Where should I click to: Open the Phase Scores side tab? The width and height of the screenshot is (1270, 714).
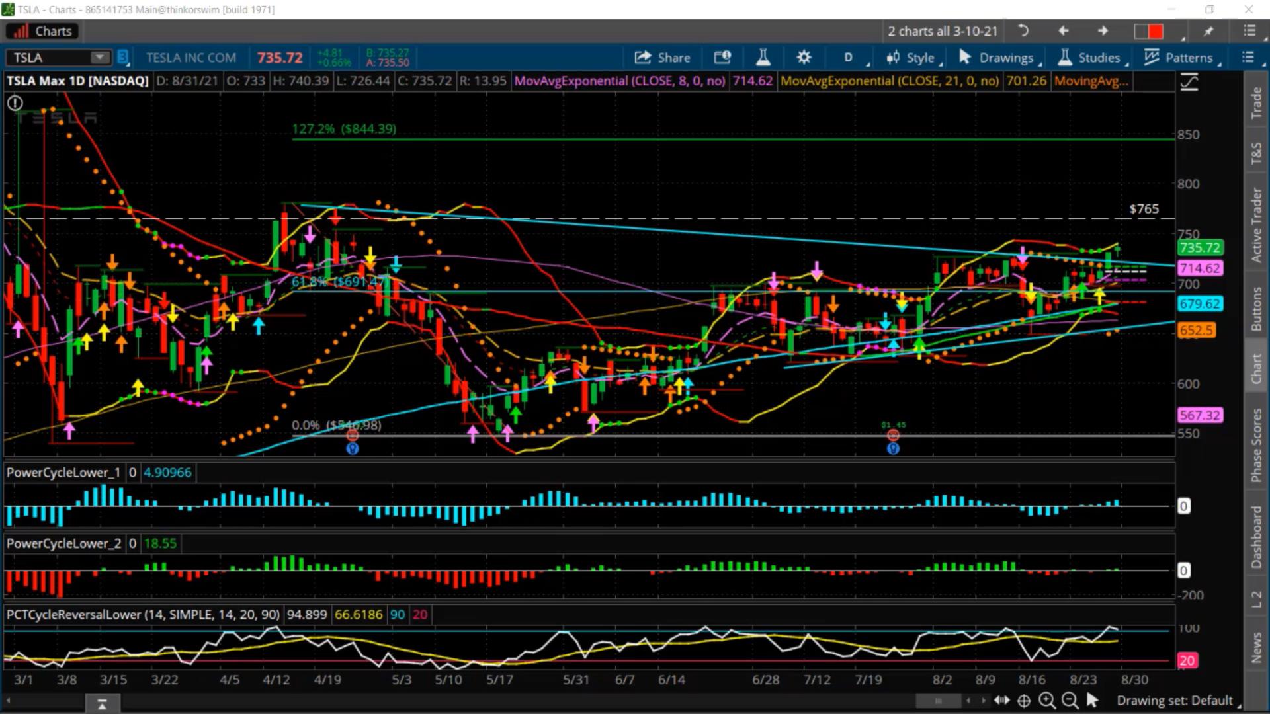(1256, 444)
